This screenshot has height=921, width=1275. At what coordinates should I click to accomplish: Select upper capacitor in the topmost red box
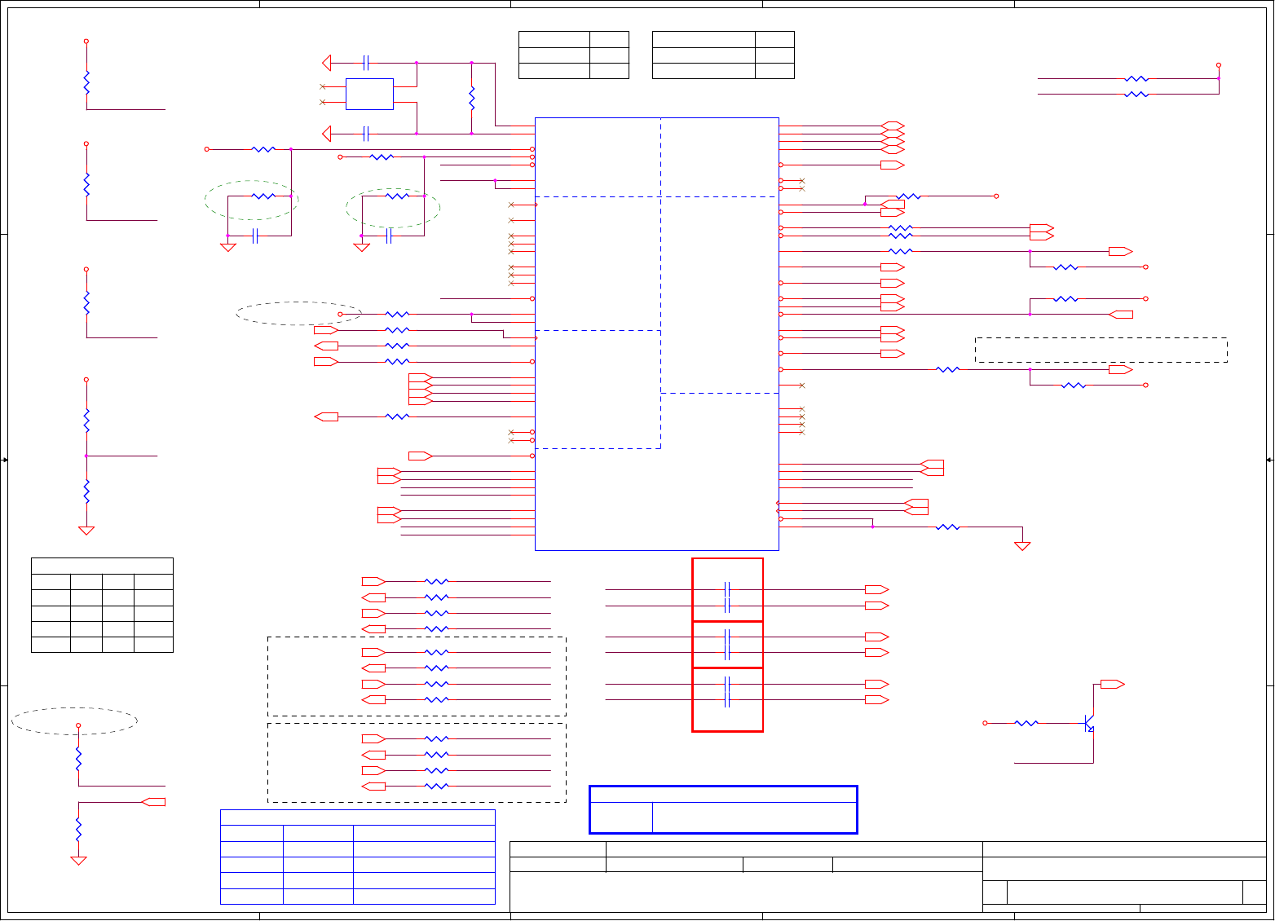tap(727, 589)
